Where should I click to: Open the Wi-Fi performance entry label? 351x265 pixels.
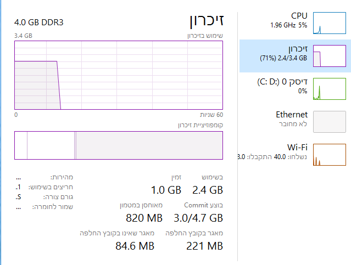coord(297,147)
